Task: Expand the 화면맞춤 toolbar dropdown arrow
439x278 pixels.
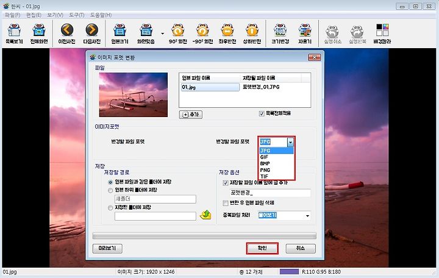Action: pos(162,34)
